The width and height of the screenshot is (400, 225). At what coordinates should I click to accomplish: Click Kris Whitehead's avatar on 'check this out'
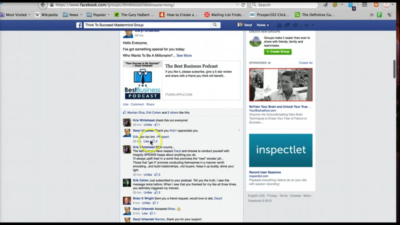pyautogui.click(x=127, y=122)
